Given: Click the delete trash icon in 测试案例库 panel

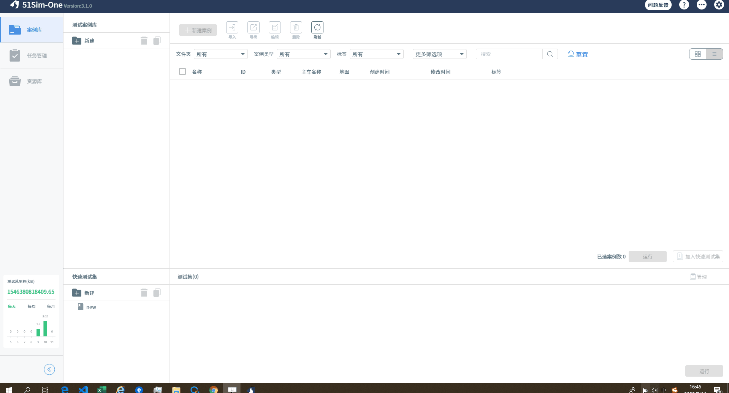Looking at the screenshot, I should (x=144, y=41).
